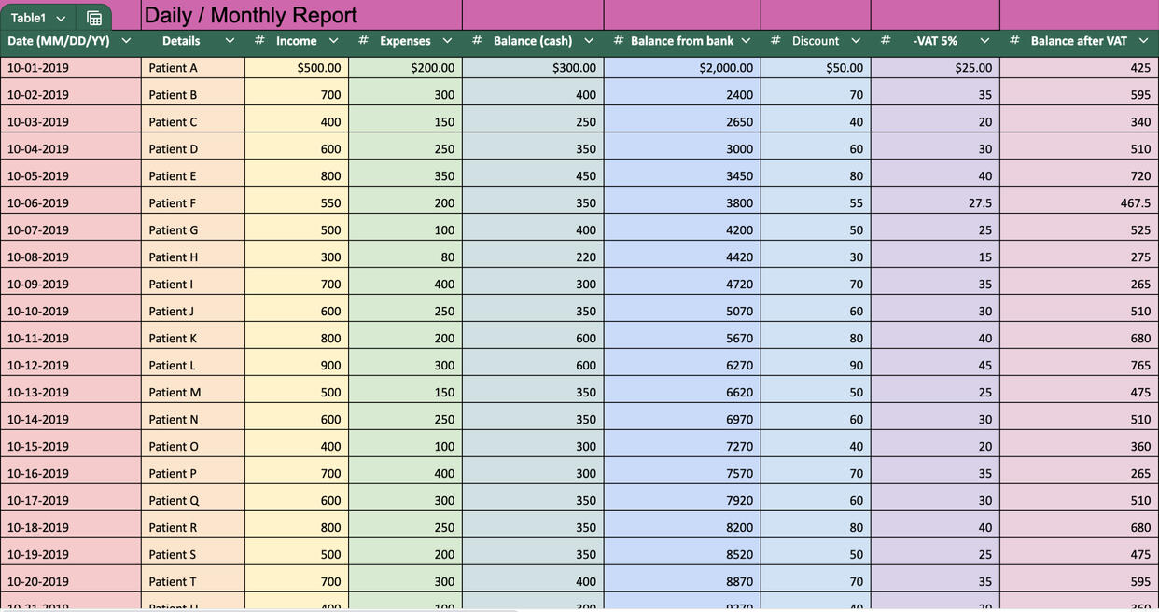Click the number type icon beside Balance from bank
This screenshot has width=1159, height=612.
click(619, 41)
